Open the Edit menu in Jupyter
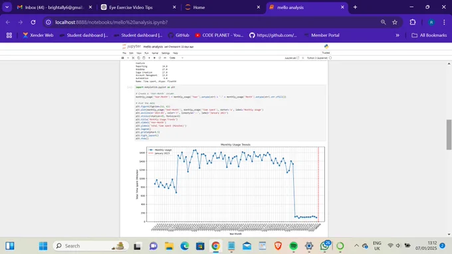Image resolution: width=452 pixels, height=254 pixels. [x=131, y=53]
